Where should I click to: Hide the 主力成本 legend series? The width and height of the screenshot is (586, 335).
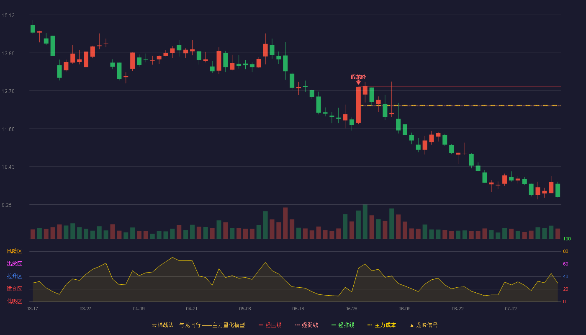click(382, 325)
